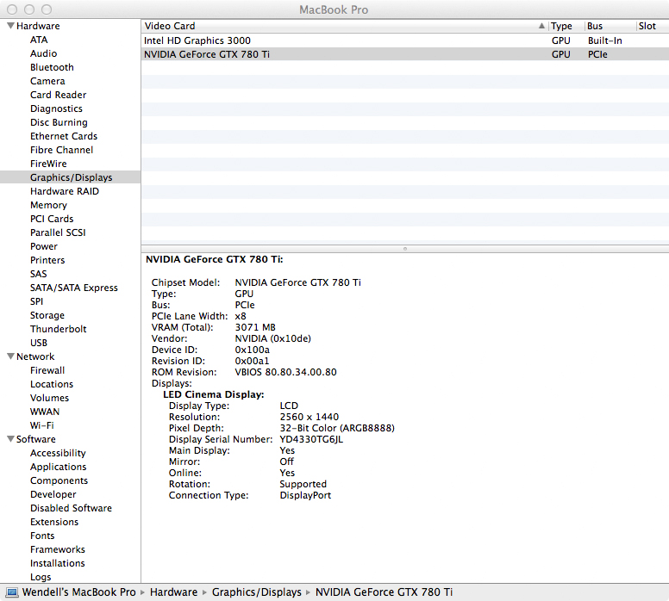Viewport: 669px width, 601px height.
Task: Open USB in the sidebar
Action: pos(39,343)
